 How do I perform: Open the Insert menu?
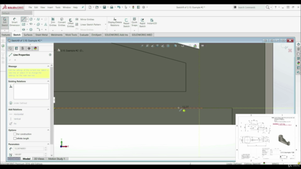50,8
